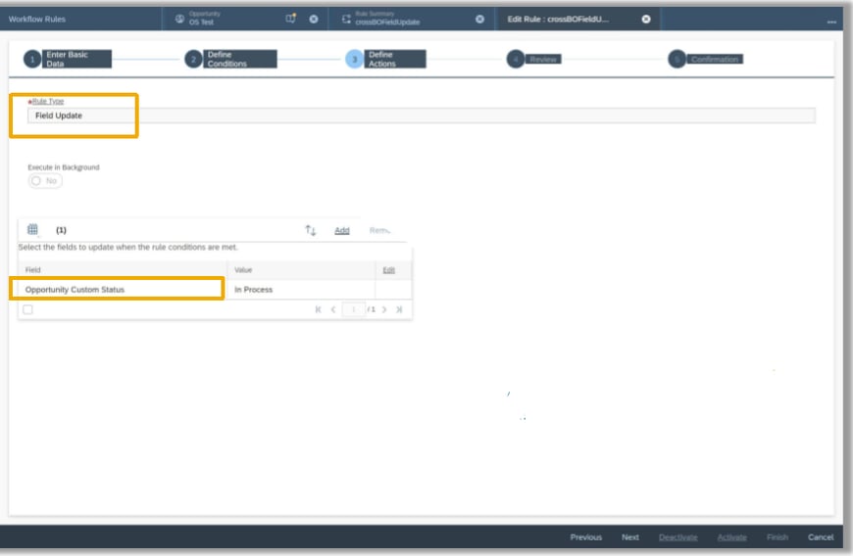Click the Finish button

coord(778,537)
